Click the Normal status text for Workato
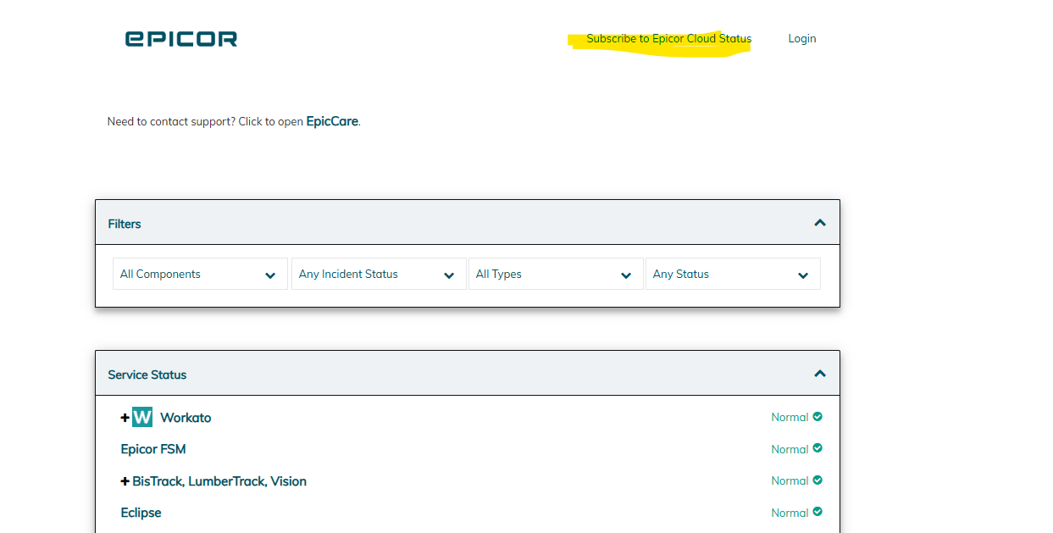 click(790, 417)
